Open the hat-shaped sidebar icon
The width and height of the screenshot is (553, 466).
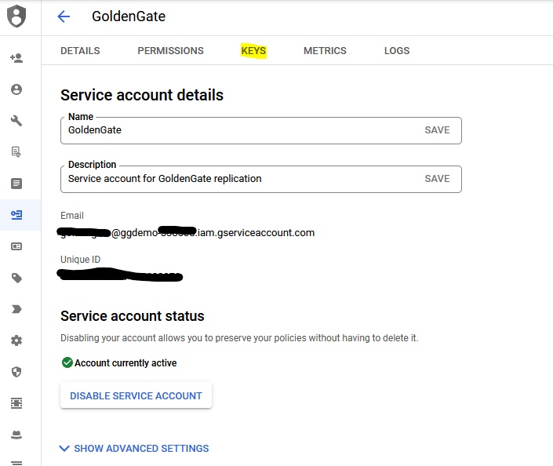click(x=16, y=435)
